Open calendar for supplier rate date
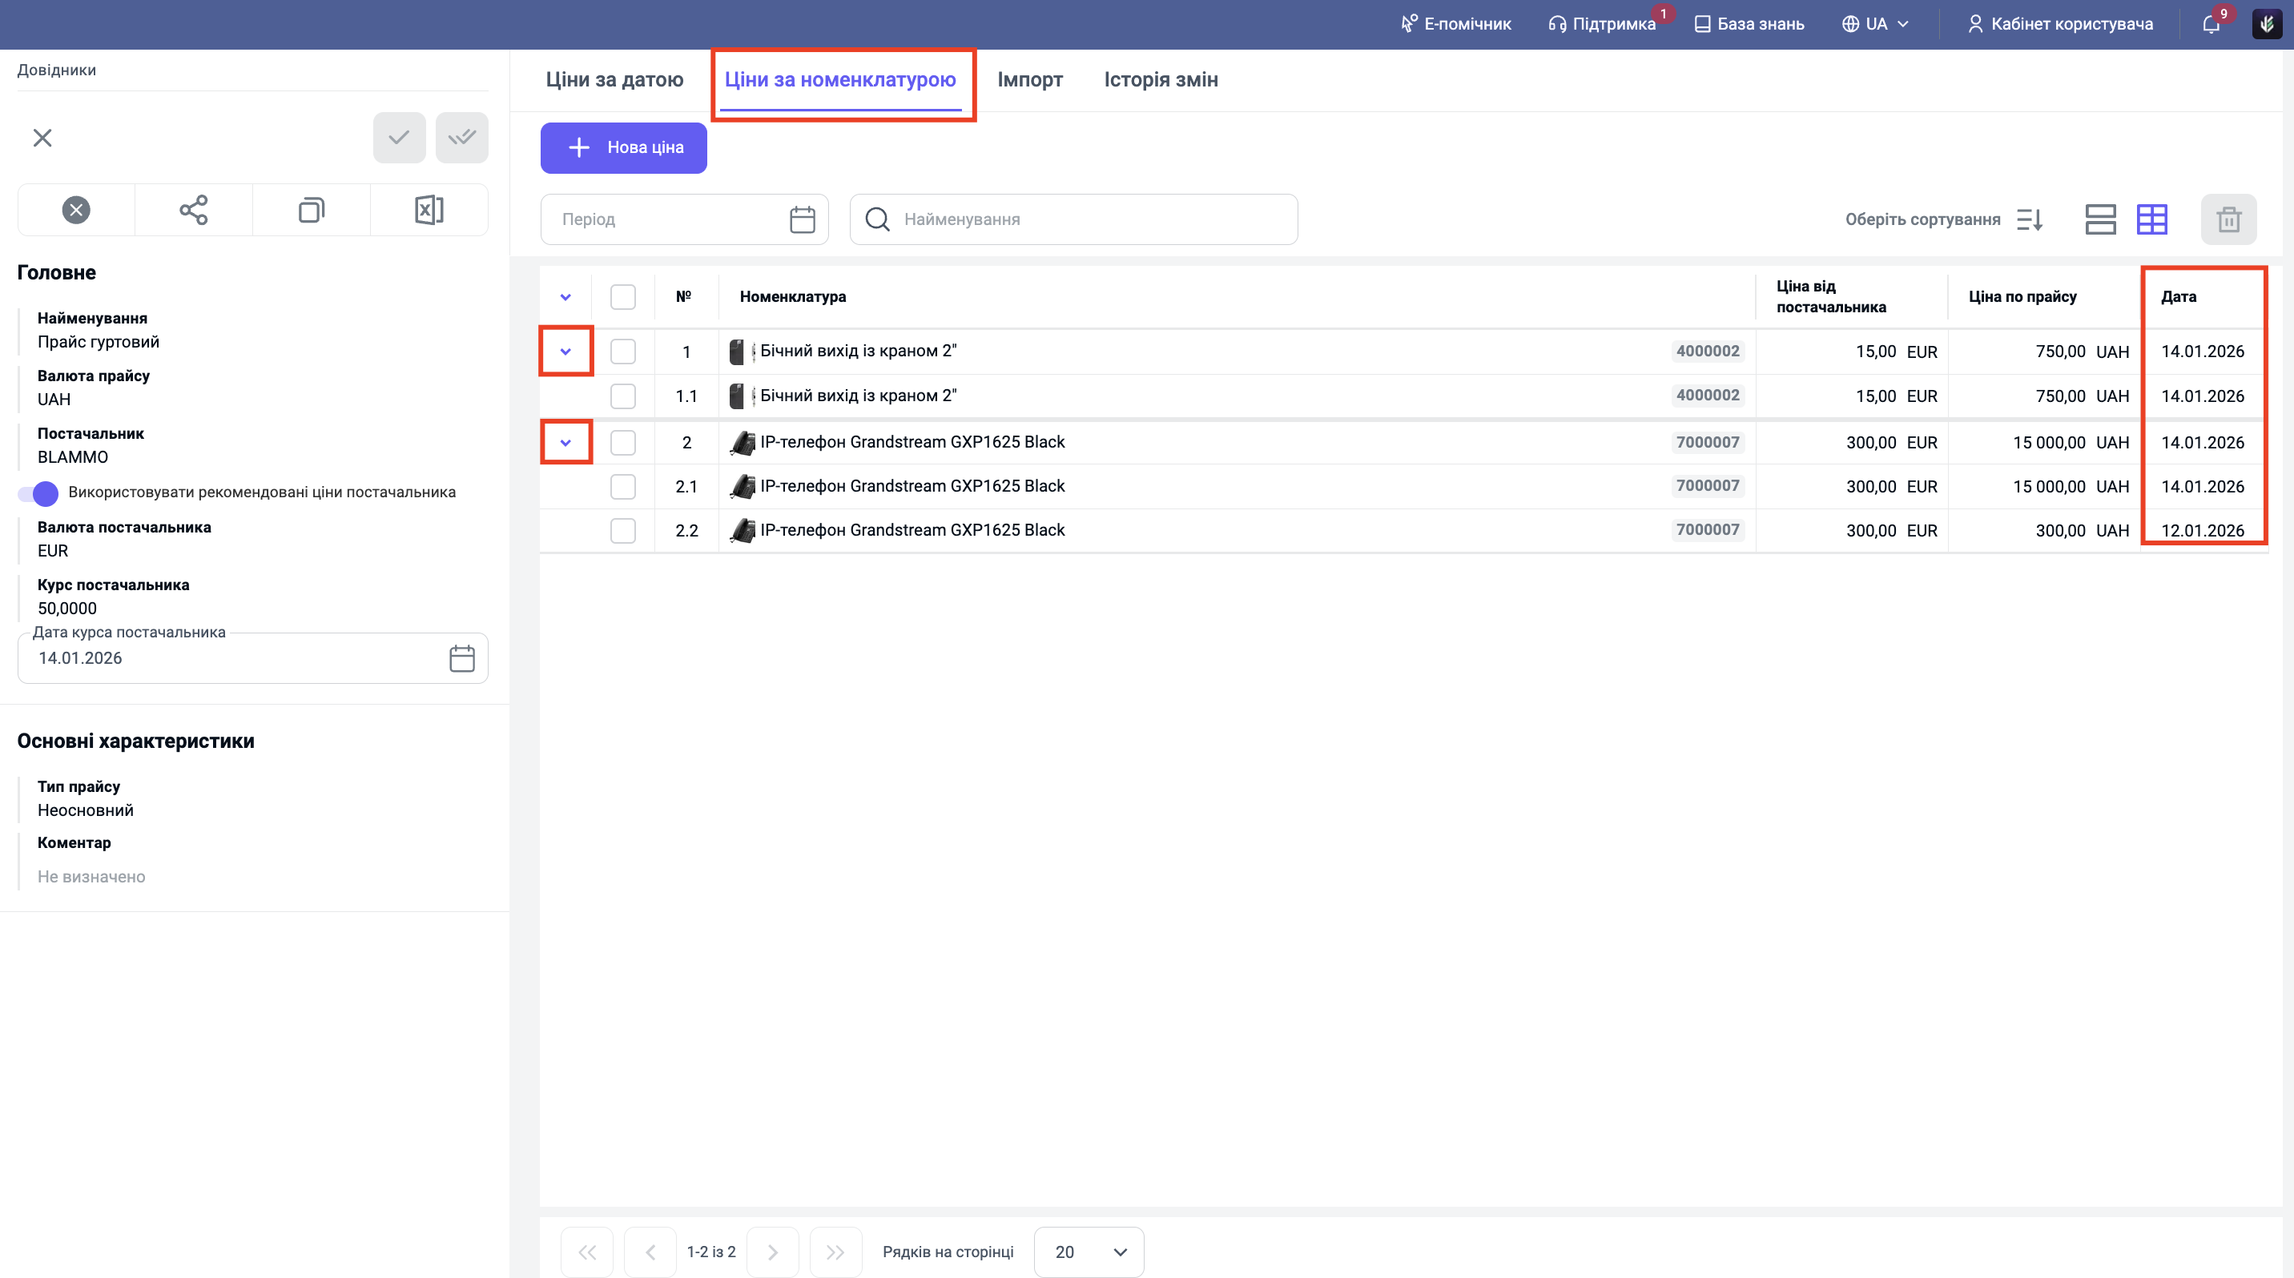2294x1278 pixels. (461, 658)
